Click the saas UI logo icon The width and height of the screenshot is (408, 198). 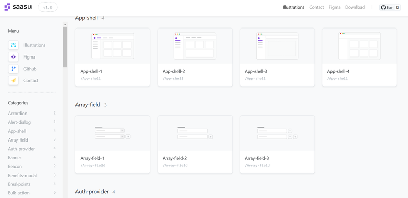point(7,7)
